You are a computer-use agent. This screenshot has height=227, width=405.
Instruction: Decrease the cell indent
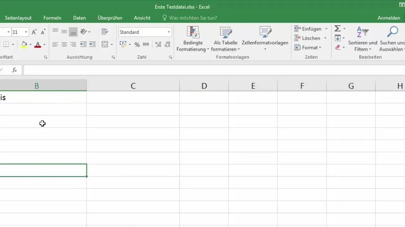[83, 44]
